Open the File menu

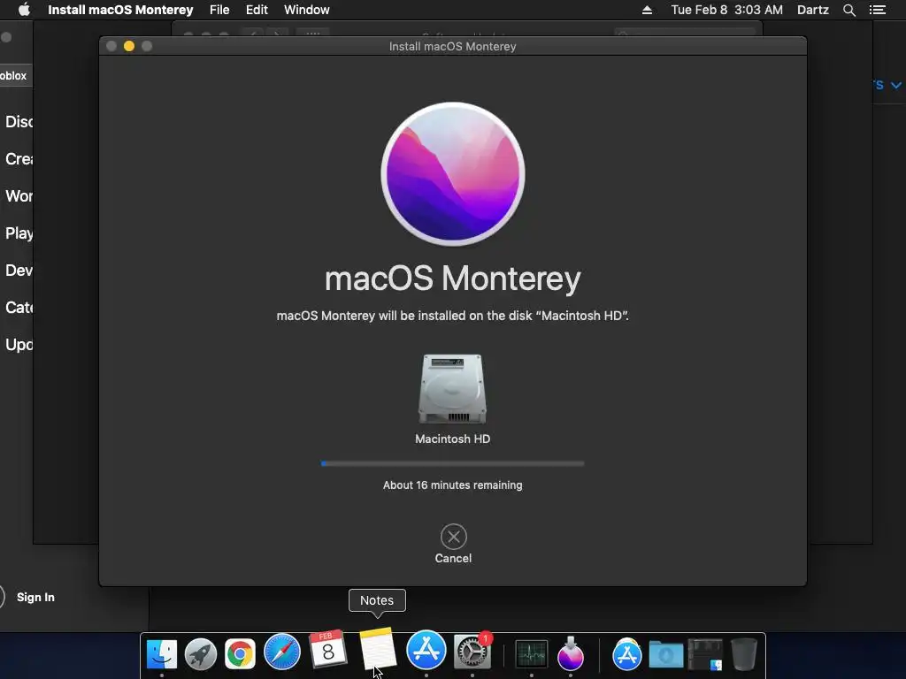point(219,10)
